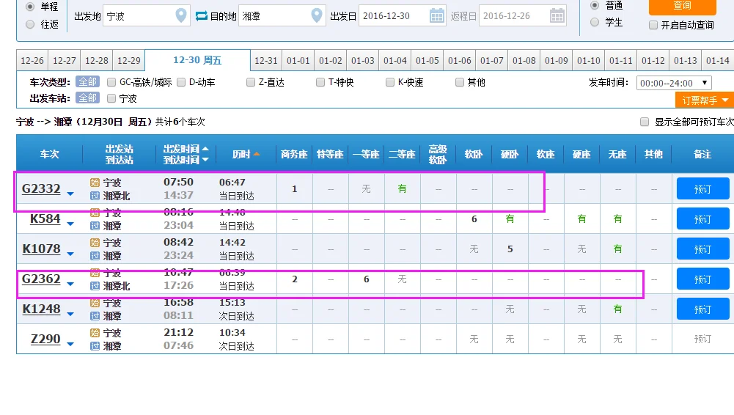Open the departure date calendar icon
This screenshot has width=734, height=415.
click(x=437, y=16)
